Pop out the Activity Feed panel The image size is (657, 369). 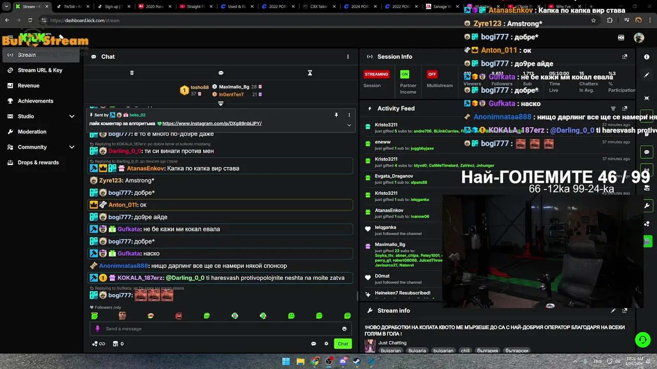click(x=625, y=109)
